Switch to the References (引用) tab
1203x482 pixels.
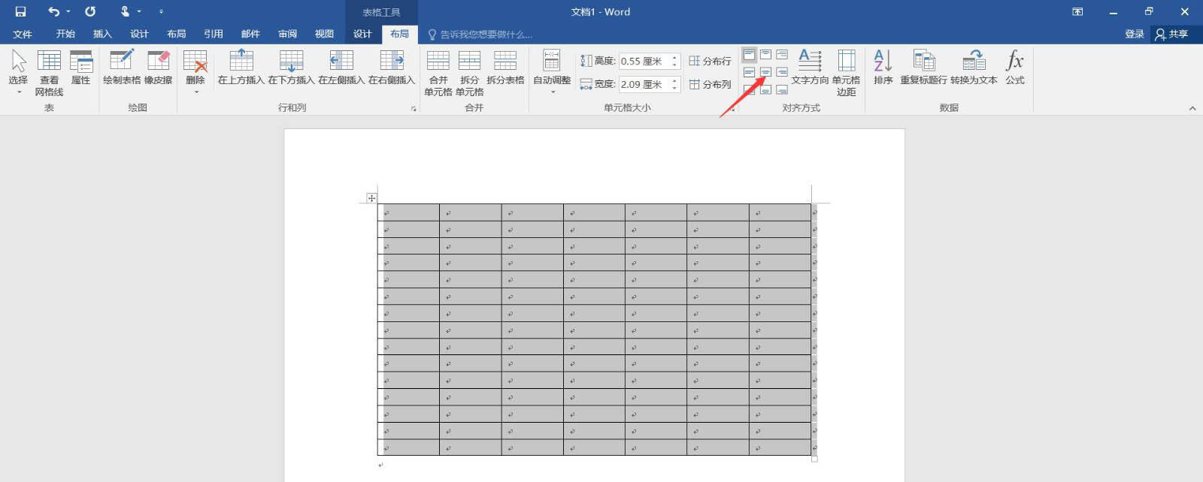[x=214, y=34]
